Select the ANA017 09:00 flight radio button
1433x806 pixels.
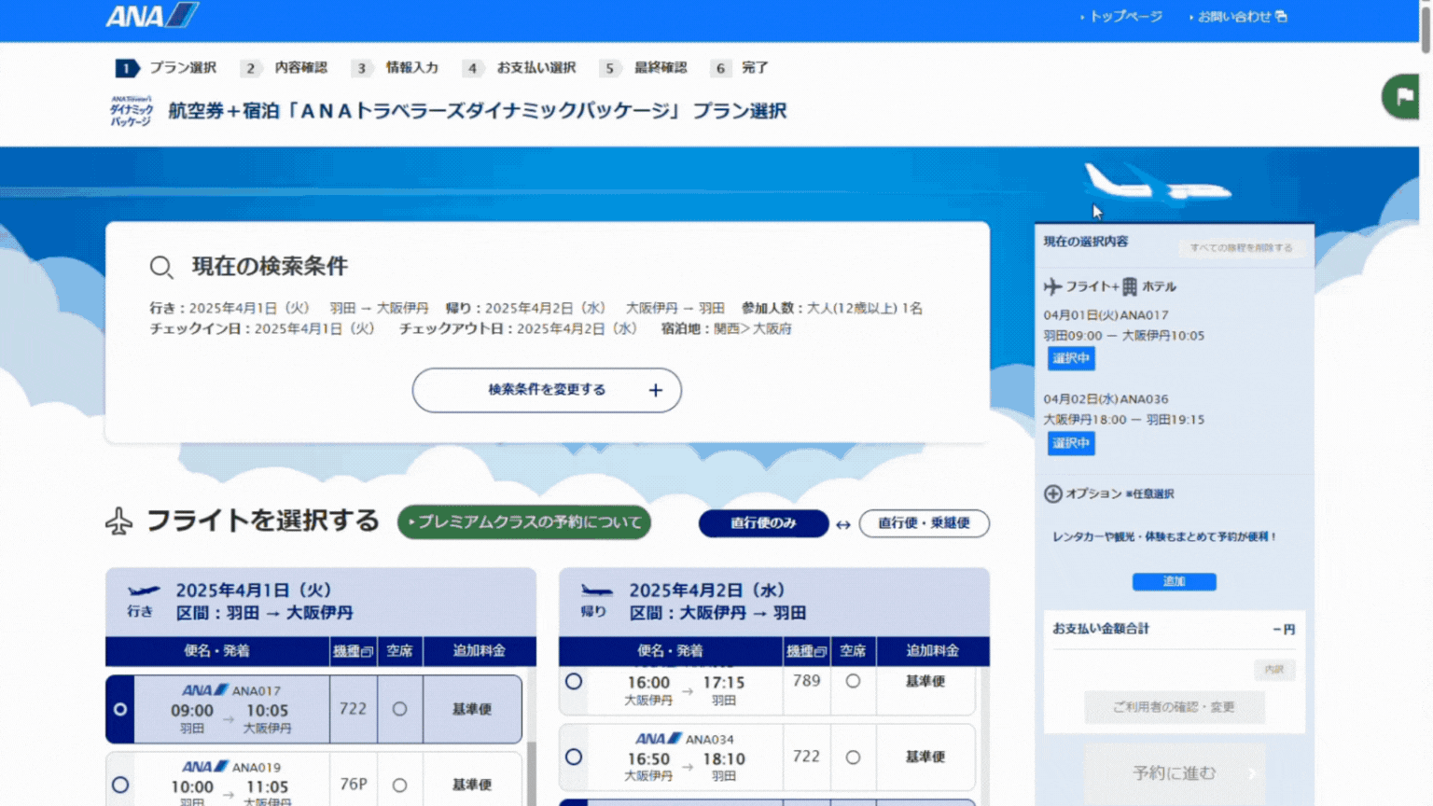pos(120,710)
